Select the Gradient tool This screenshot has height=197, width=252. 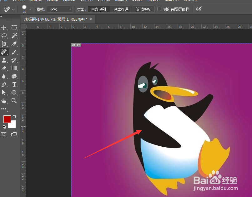click(14, 68)
